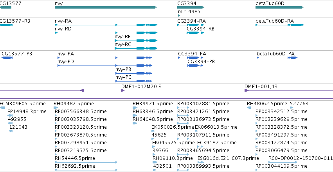Click protein feature nvy-PD

tap(105, 66)
